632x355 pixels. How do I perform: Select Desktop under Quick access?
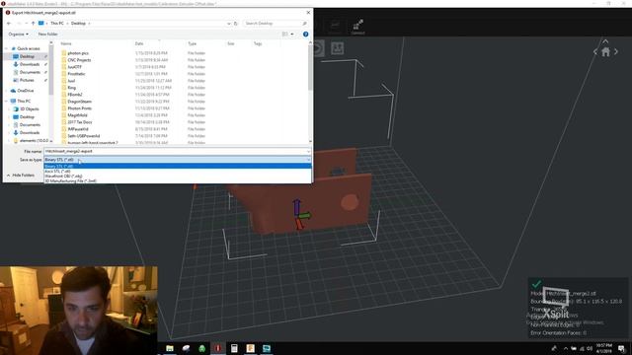point(27,56)
